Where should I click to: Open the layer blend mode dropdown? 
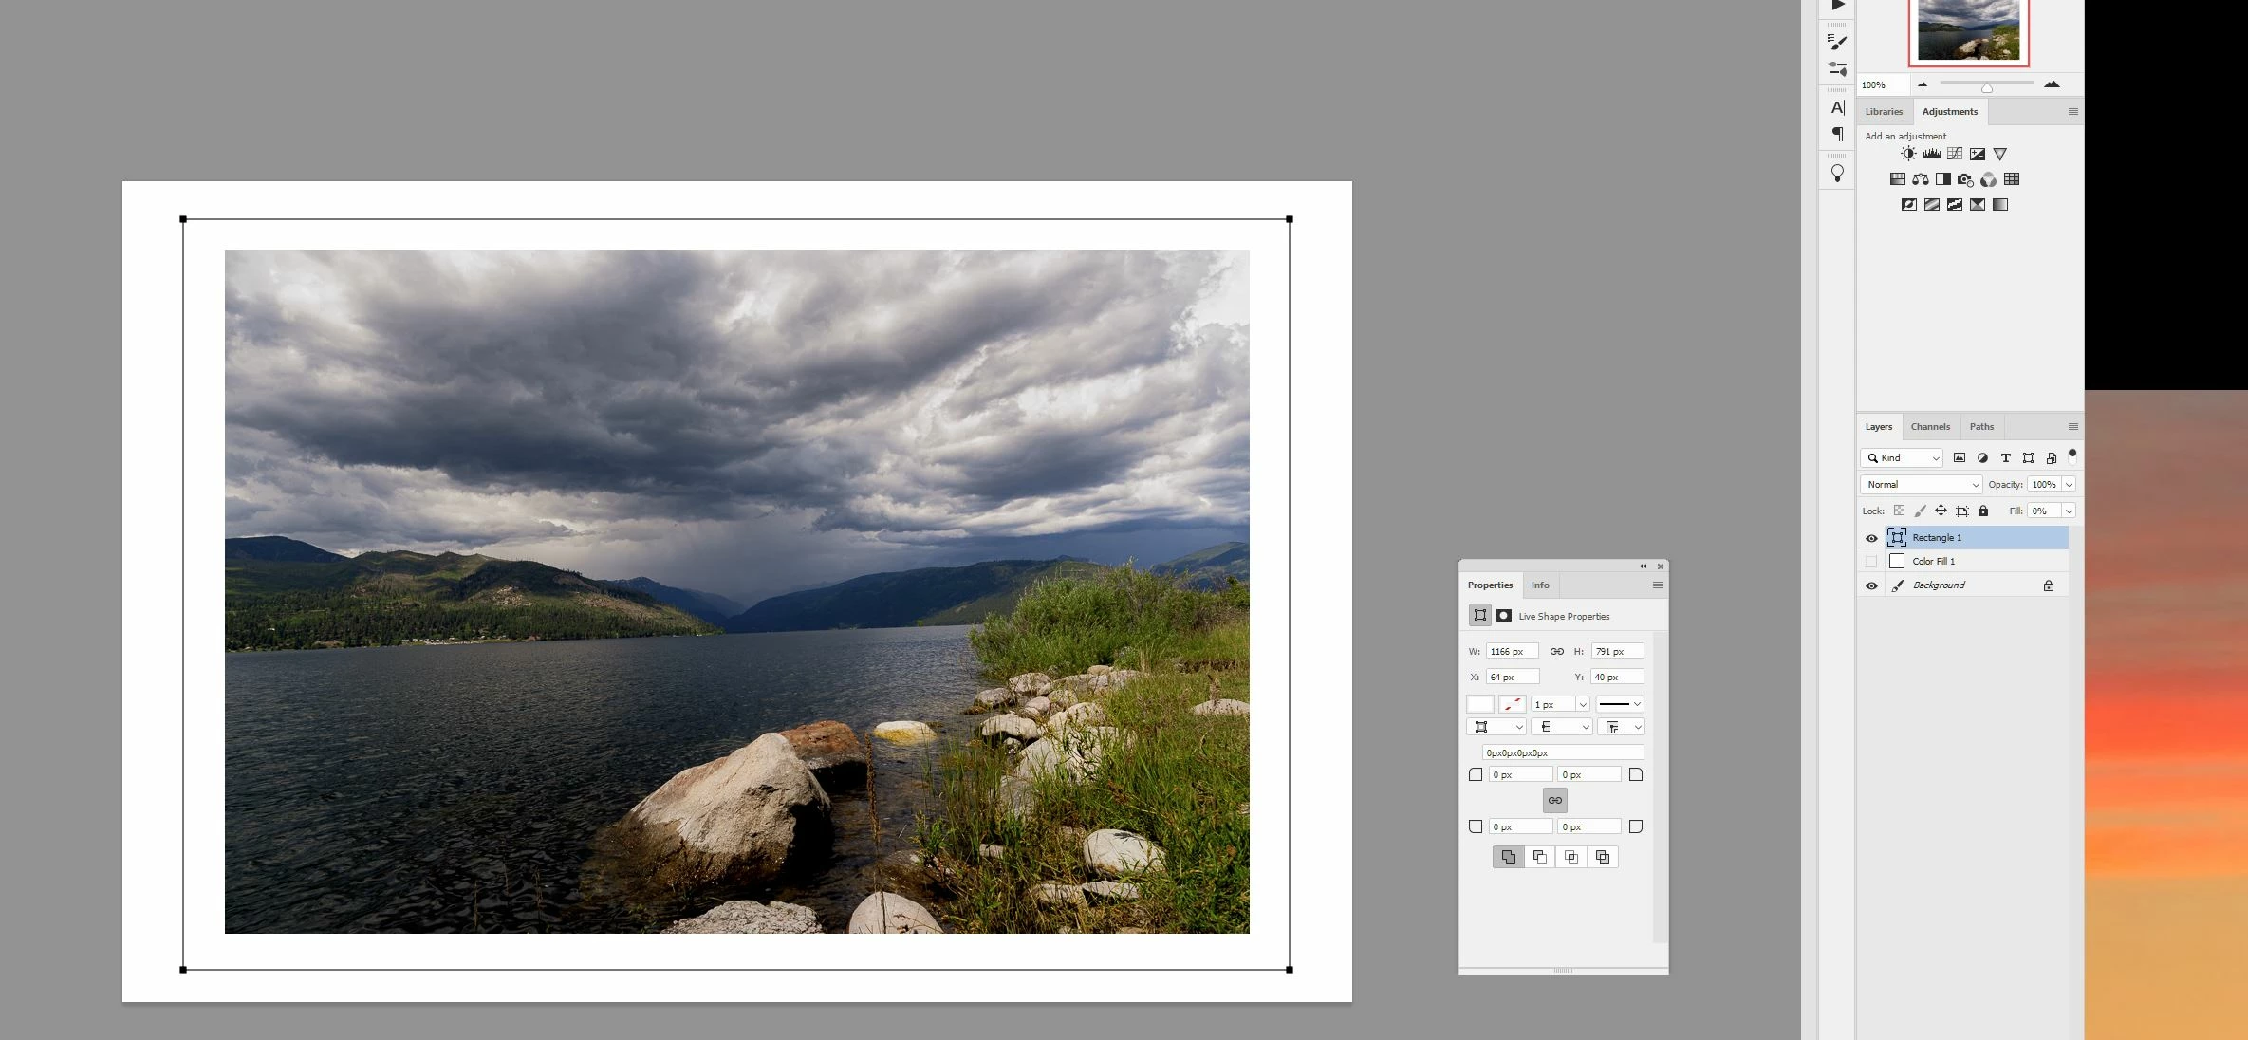pyautogui.click(x=1922, y=485)
